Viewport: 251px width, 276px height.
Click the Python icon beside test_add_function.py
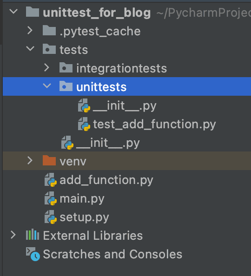[84, 124]
